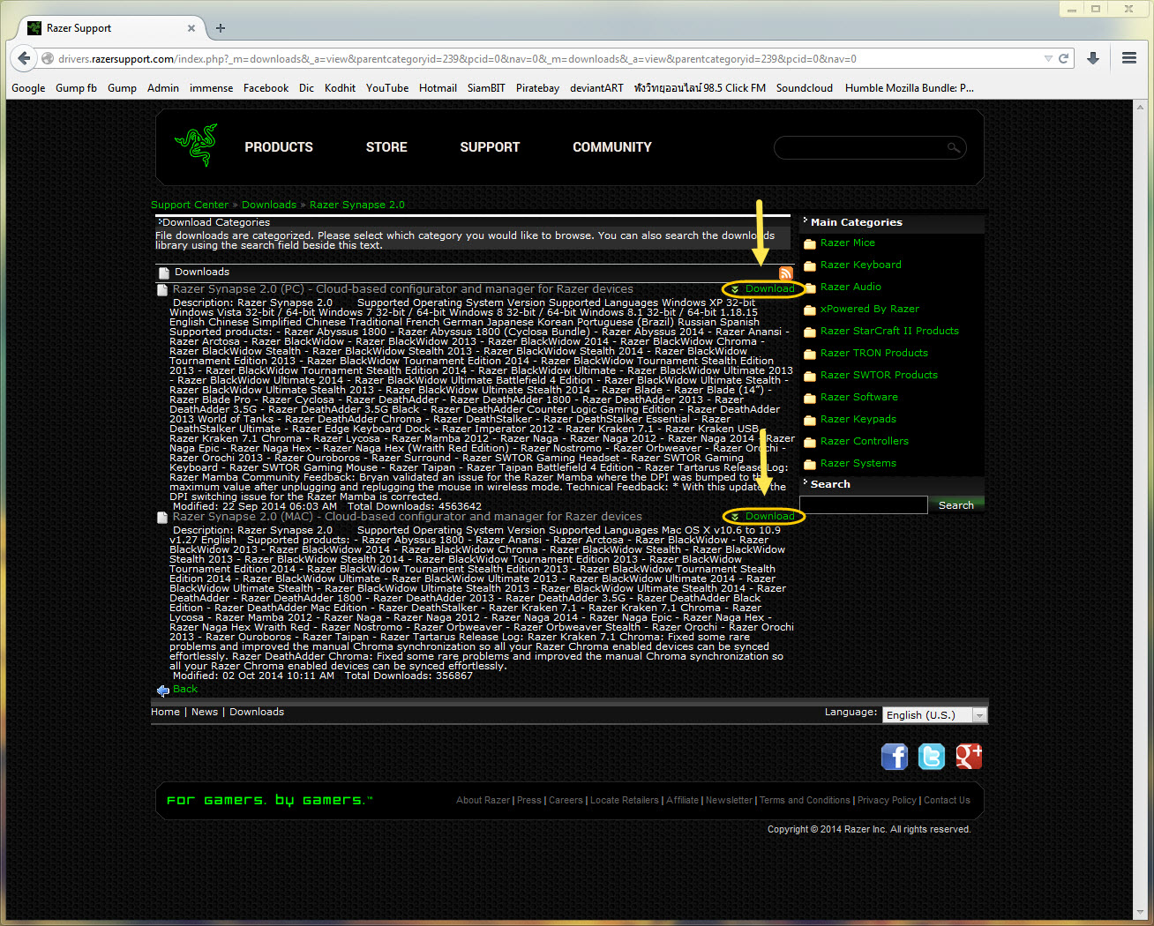Click the Twitter share icon
The width and height of the screenshot is (1154, 926).
point(932,757)
